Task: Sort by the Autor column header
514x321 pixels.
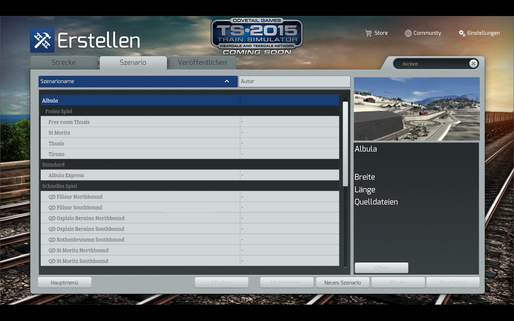Action: point(294,81)
